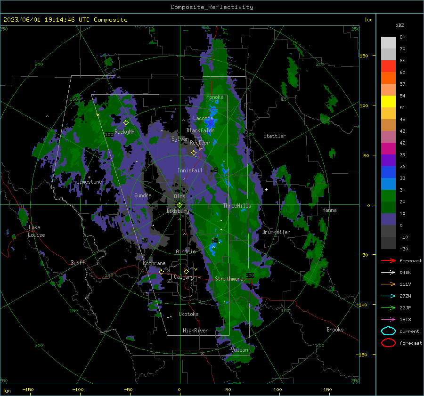Select the magenta 39-42 dBZ color swatch

pos(388,149)
